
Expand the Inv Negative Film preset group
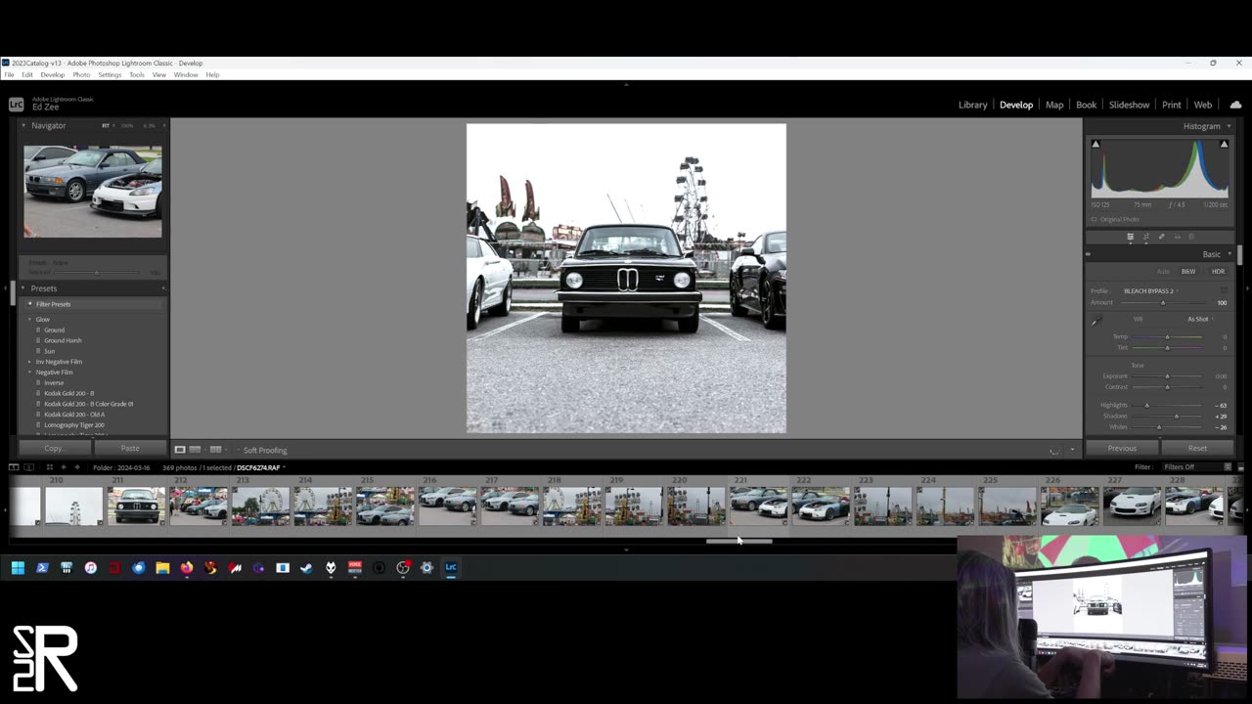click(x=30, y=362)
